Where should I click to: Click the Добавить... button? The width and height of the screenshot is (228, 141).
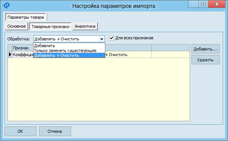[x=205, y=49]
